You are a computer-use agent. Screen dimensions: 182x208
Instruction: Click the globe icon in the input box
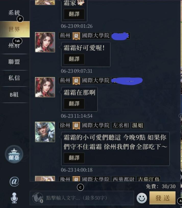[37, 198]
